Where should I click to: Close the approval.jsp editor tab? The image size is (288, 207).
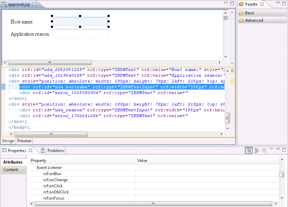[34, 4]
